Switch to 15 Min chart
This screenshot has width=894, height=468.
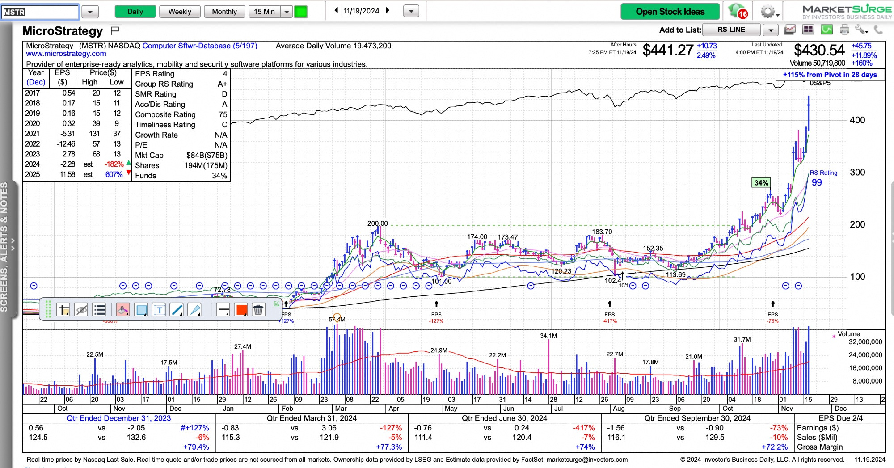[x=265, y=12]
